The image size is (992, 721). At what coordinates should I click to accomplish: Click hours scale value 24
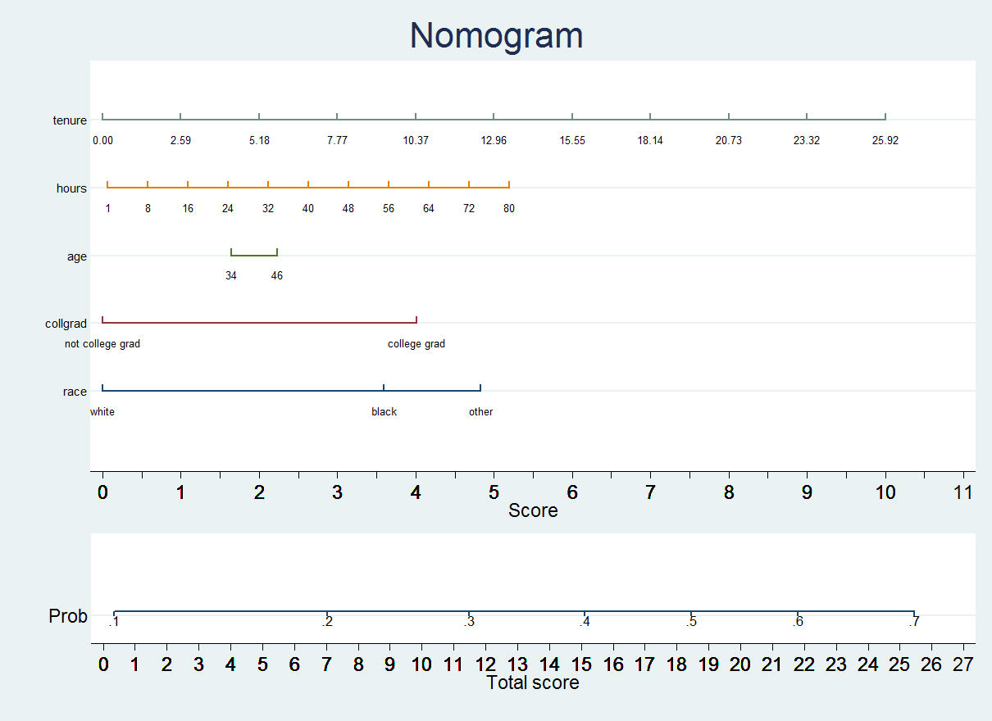coord(228,209)
